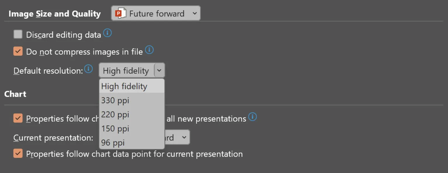
Task: Click the PowerPoint icon in presentation selector
Action: [x=120, y=13]
